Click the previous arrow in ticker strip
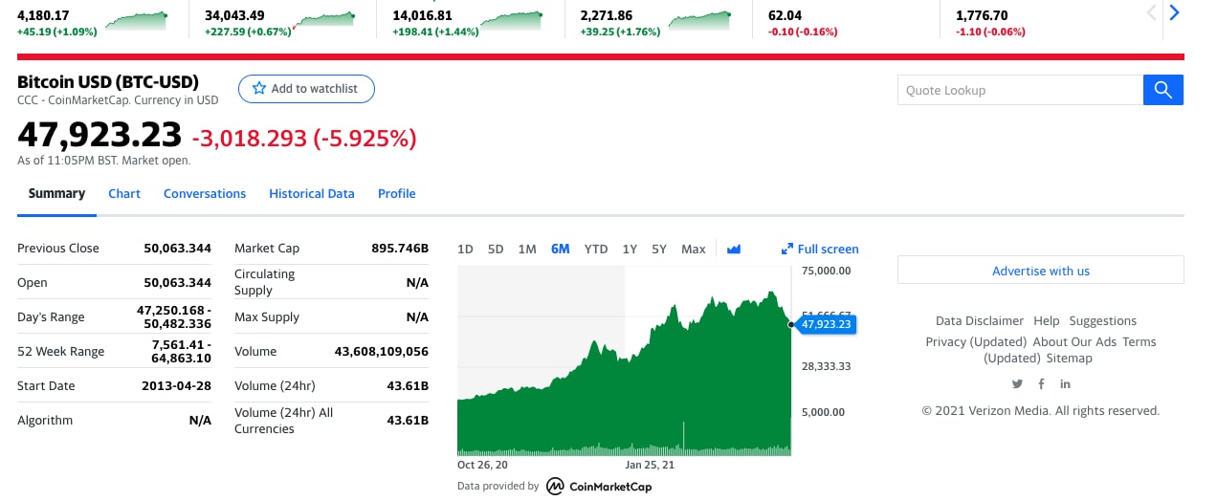Image resolution: width=1217 pixels, height=501 pixels. (1151, 12)
